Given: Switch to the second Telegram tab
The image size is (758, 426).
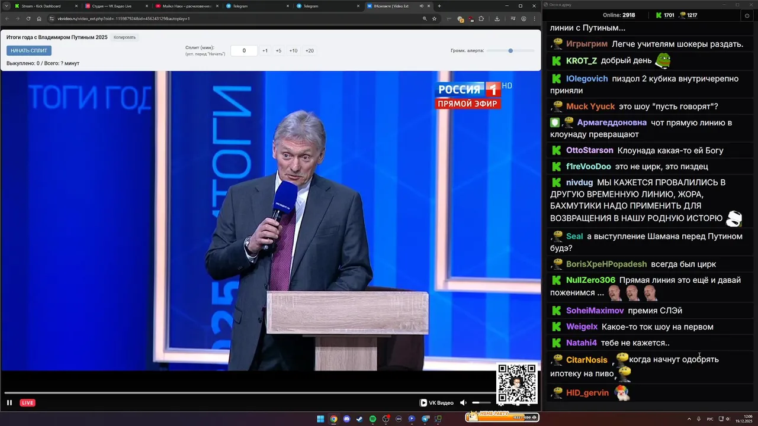Looking at the screenshot, I should point(327,6).
